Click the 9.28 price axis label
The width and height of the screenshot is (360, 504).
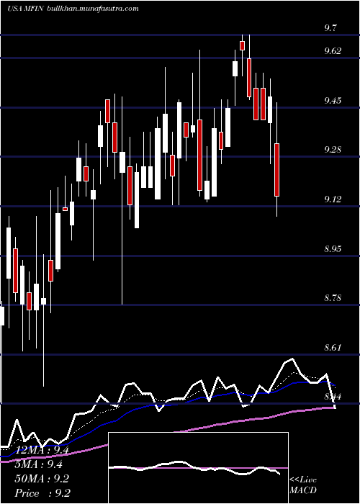334,150
